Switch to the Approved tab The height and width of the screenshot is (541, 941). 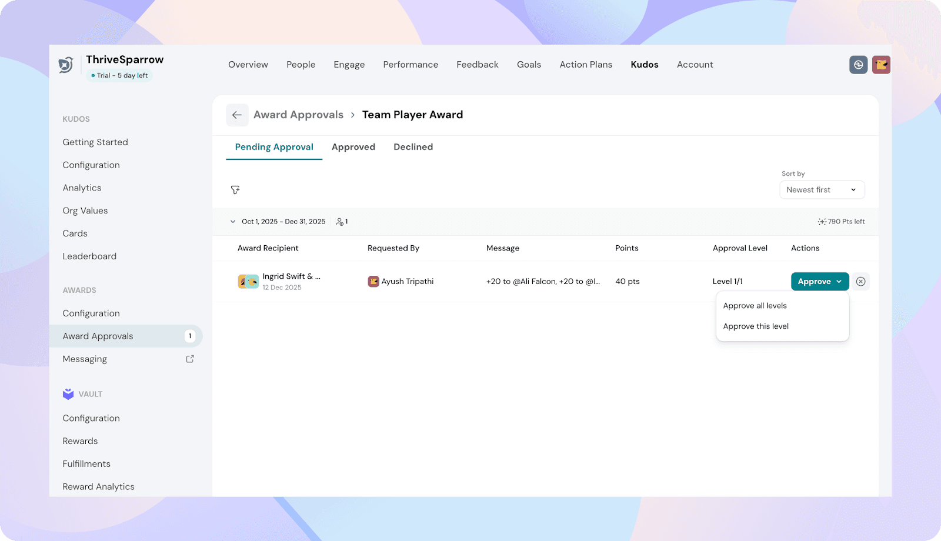353,147
